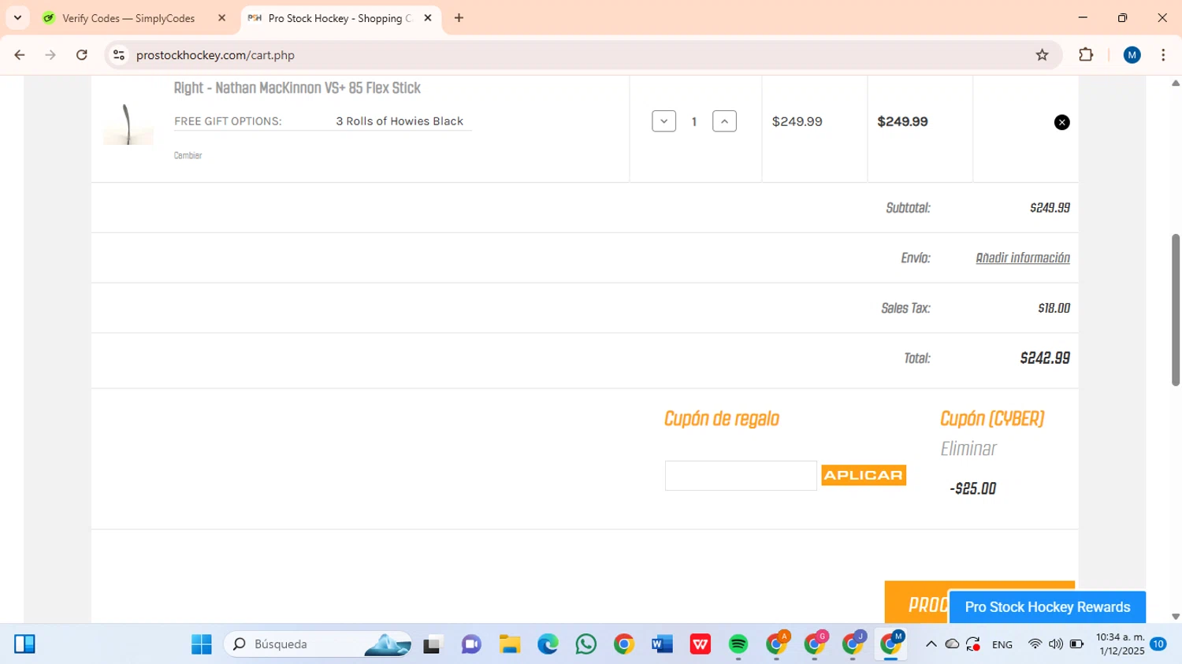Bookmark this page with the star
The width and height of the screenshot is (1182, 664).
coord(1042,55)
